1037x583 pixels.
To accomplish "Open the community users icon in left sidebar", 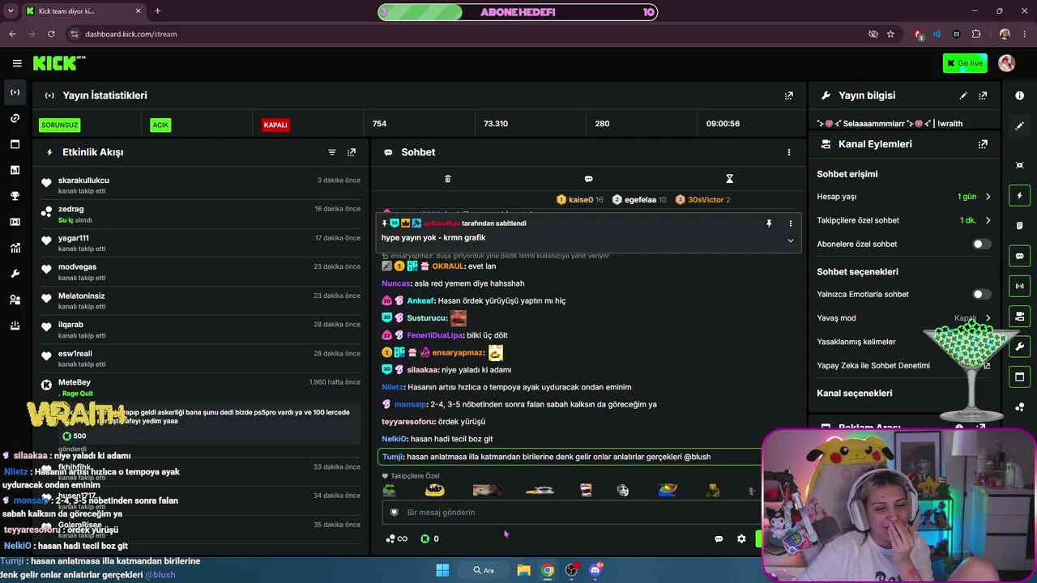I will pos(15,300).
